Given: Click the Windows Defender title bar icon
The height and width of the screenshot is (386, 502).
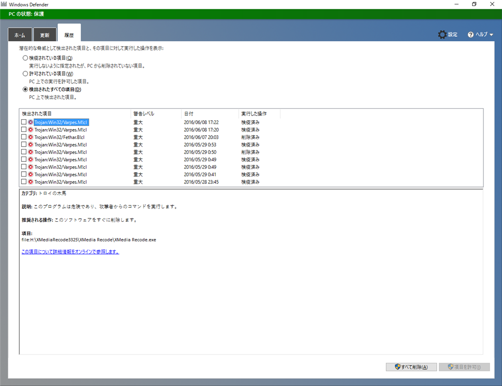Looking at the screenshot, I should click(4, 4).
